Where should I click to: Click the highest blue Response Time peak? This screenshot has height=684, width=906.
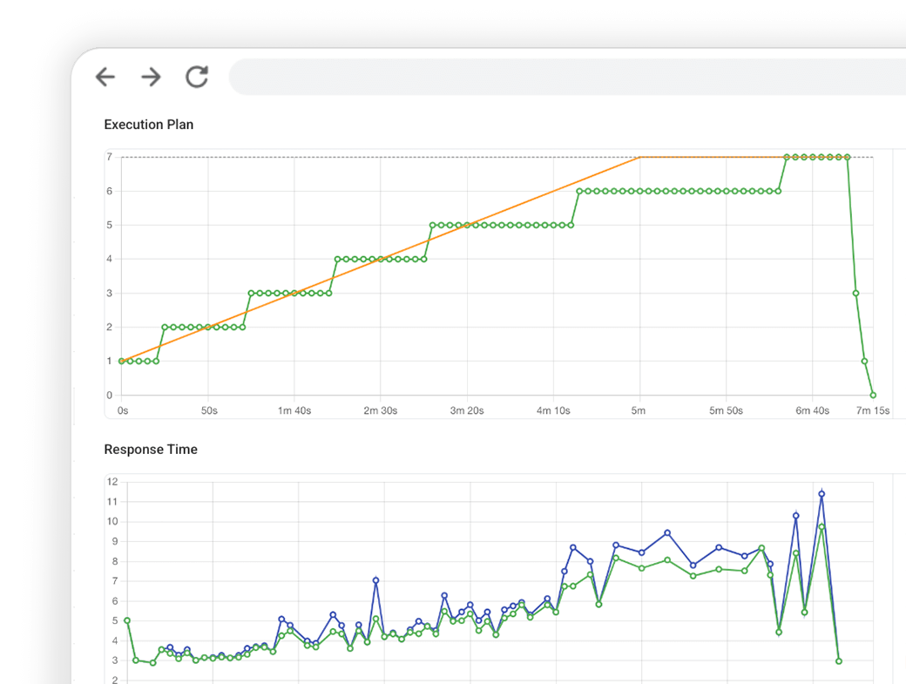click(x=821, y=494)
